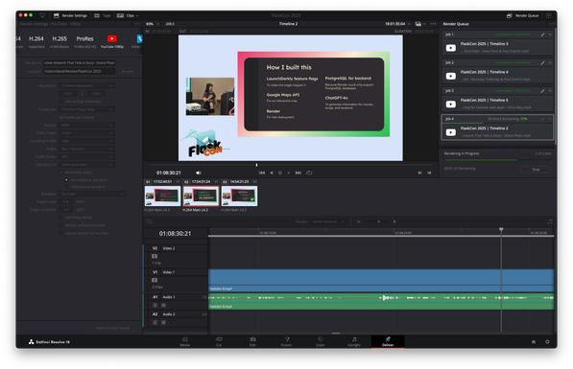Enable Use vertical resolution checkbox
The height and width of the screenshot is (369, 573).
(61, 101)
